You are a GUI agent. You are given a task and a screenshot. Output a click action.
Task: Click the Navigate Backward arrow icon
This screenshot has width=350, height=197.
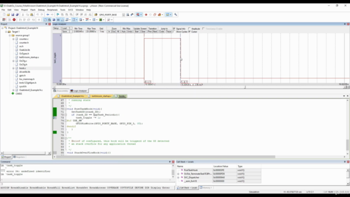[48, 15]
